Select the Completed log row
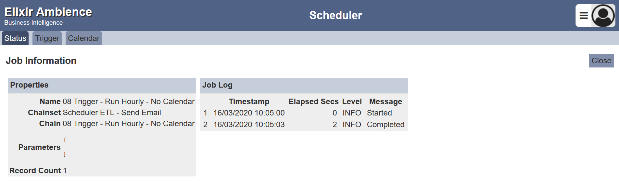Viewport: 619px width, 181px height. [304, 125]
